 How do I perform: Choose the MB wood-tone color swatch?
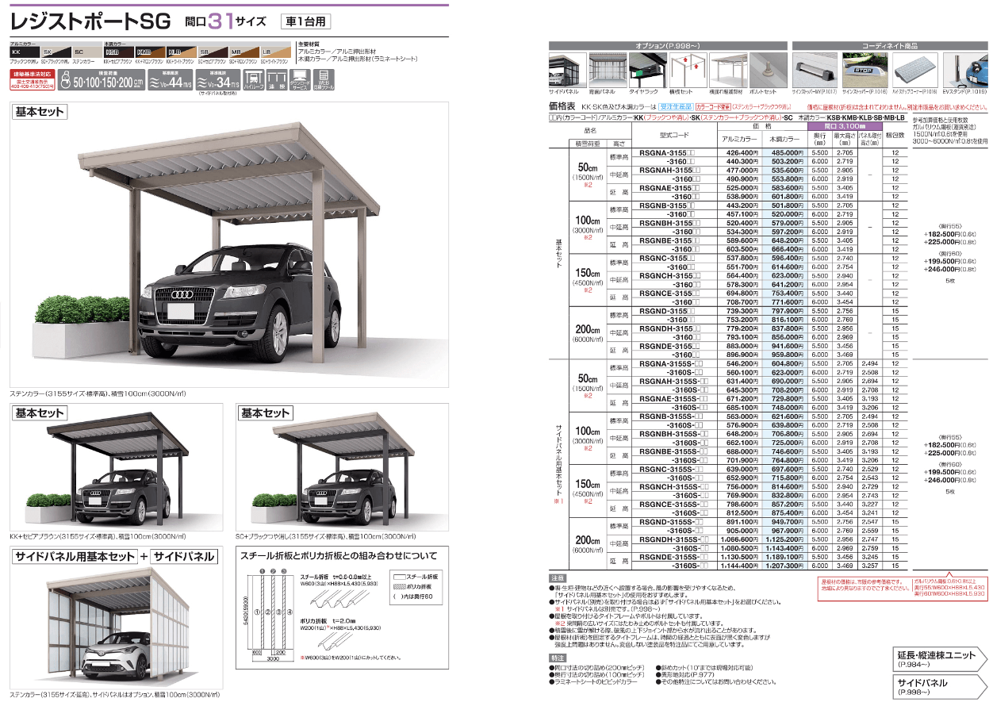coord(244,52)
